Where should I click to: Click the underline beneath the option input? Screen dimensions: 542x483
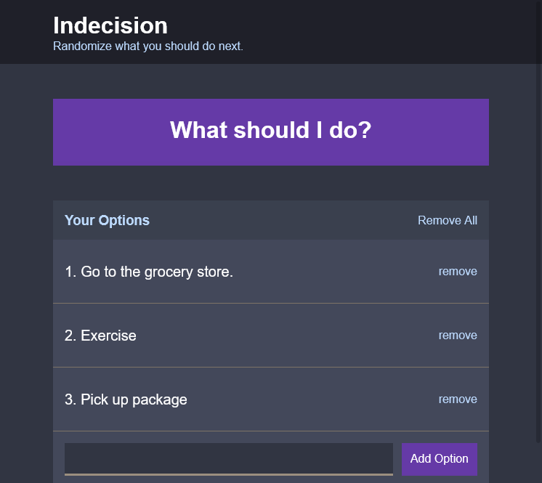[x=228, y=474]
